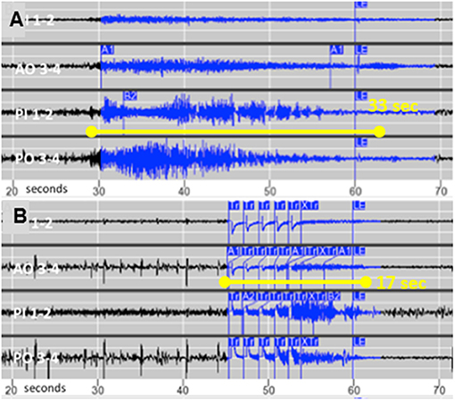Viewport: 455px width, 400px height.
Task: Click the 30 tick label on panel A time axis
Action: click(x=99, y=191)
